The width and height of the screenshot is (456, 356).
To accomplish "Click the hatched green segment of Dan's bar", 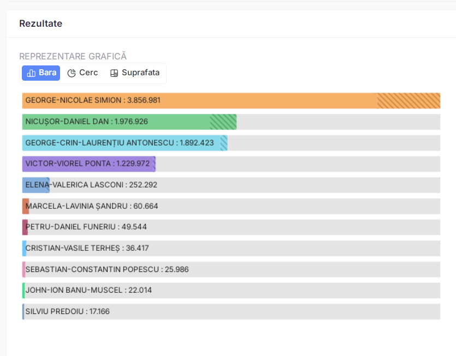I will tap(223, 122).
